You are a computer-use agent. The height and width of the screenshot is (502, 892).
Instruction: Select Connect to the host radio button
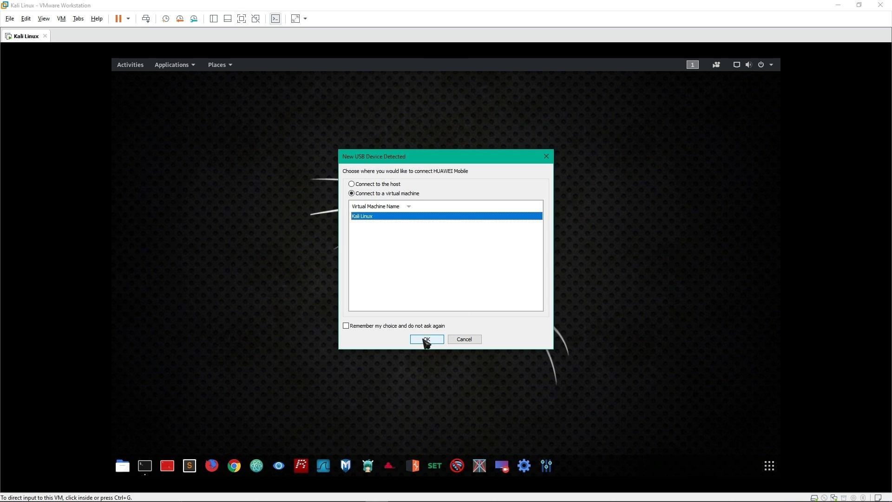point(352,184)
